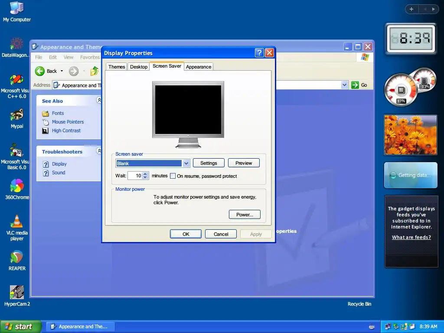
Task: Select the Recycle Bin label on desktop
Action: pyautogui.click(x=359, y=304)
